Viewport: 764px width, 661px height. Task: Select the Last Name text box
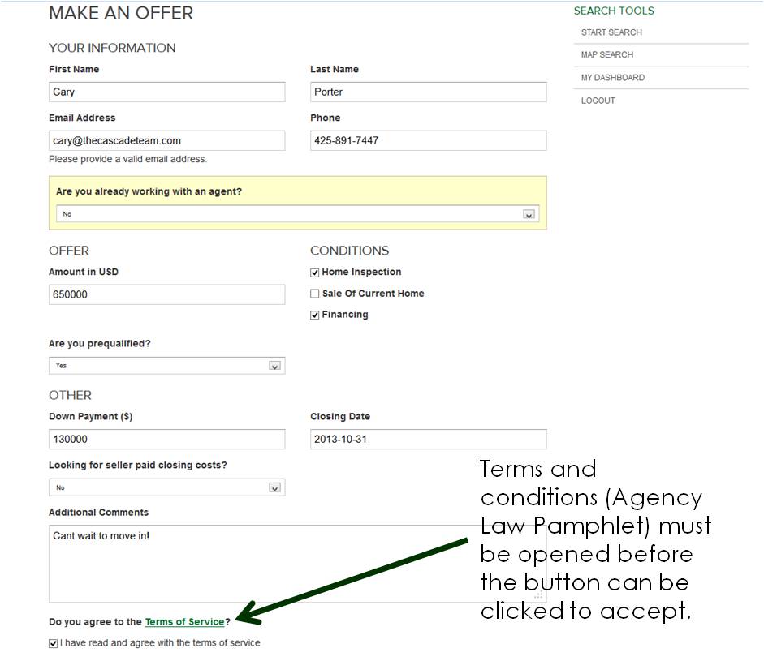point(428,92)
